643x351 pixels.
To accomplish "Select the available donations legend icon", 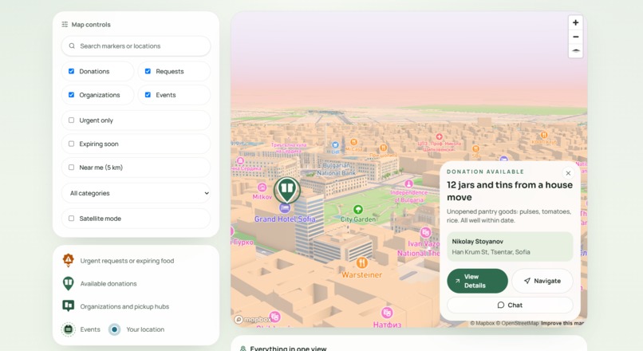I will point(68,283).
